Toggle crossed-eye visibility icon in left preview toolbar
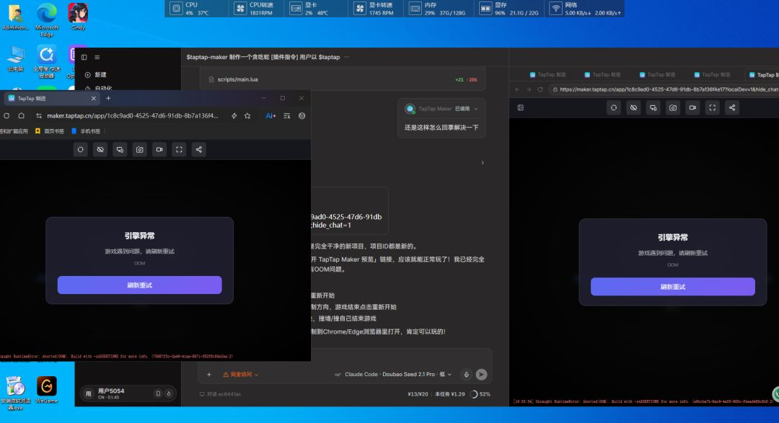 click(100, 149)
